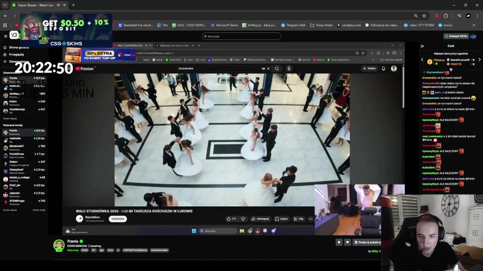
Task: Open the Nowy folder bookmarks folder
Action: pos(321,25)
